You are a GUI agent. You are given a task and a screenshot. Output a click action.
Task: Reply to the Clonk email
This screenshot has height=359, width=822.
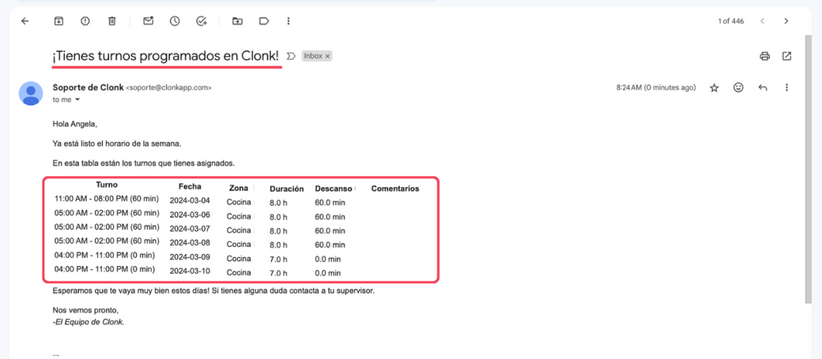click(x=763, y=88)
